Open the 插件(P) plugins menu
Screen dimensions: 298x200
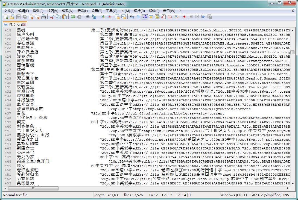pyautogui.click(x=154, y=11)
